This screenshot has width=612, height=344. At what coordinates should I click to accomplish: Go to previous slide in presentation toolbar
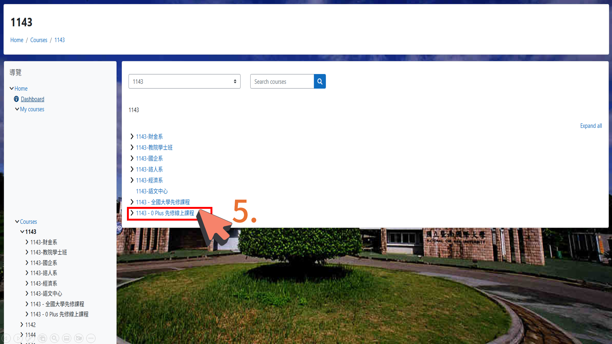coord(6,338)
